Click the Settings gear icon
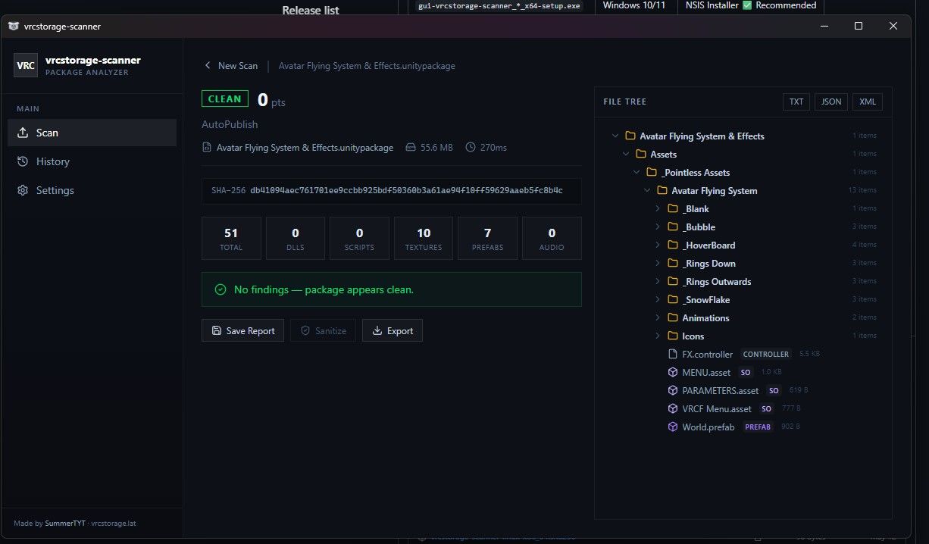 23,190
